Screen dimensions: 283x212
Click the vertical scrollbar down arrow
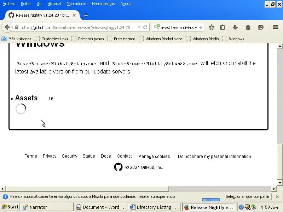point(280,183)
